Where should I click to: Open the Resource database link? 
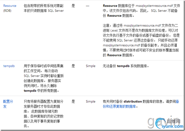10,6
